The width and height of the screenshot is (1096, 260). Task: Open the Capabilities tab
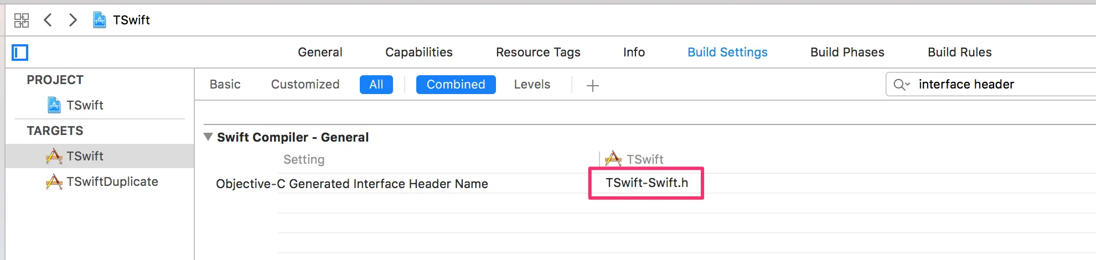pos(418,53)
